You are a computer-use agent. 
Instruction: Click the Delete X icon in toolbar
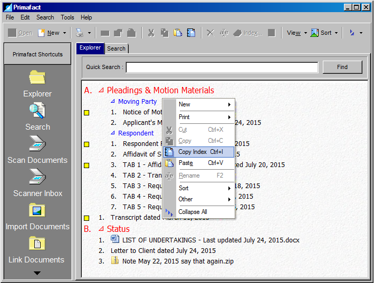(210, 33)
